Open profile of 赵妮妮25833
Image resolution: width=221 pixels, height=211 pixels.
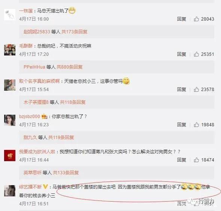[x=37, y=32]
